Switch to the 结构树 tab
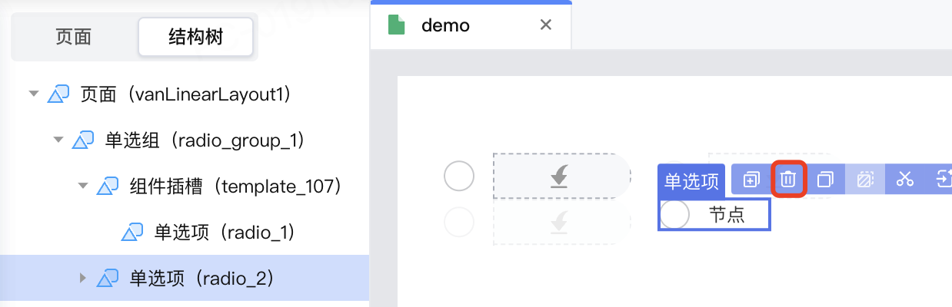Image resolution: width=952 pixels, height=307 pixels. [x=195, y=36]
